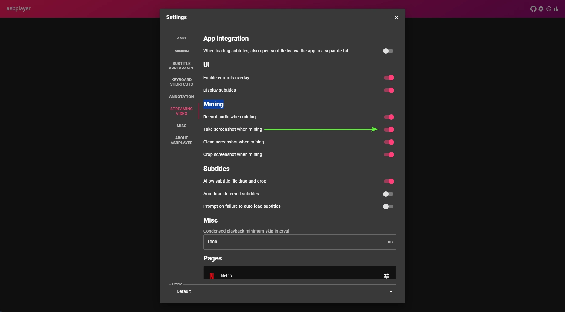The width and height of the screenshot is (565, 312).
Task: Close the Settings dialog
Action: [x=396, y=18]
